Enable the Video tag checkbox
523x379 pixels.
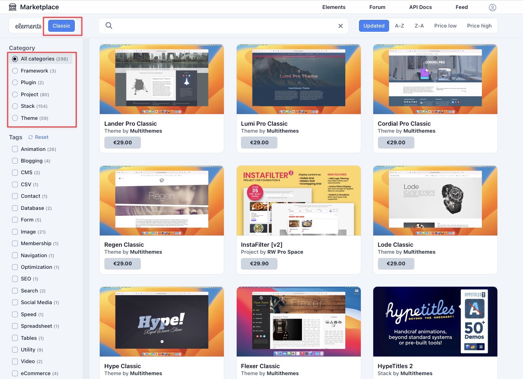tap(15, 362)
